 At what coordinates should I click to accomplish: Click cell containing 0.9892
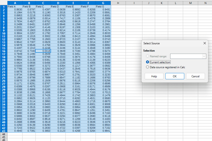pyautogui.click(x=73, y=10)
